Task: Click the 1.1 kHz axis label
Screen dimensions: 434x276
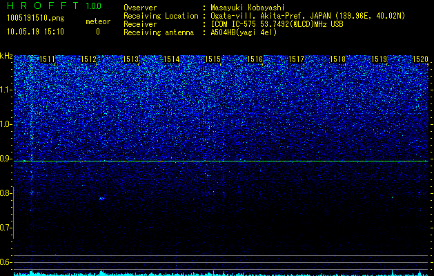Action: [x=6, y=90]
